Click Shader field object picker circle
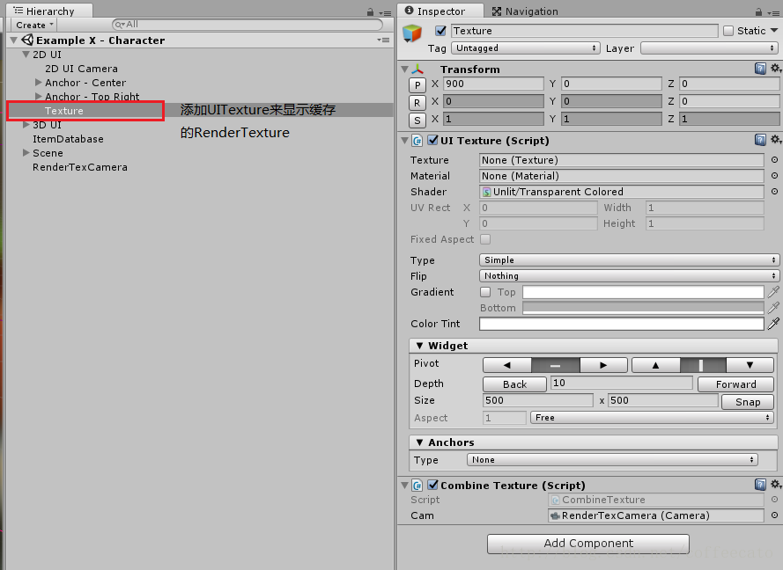 (774, 192)
